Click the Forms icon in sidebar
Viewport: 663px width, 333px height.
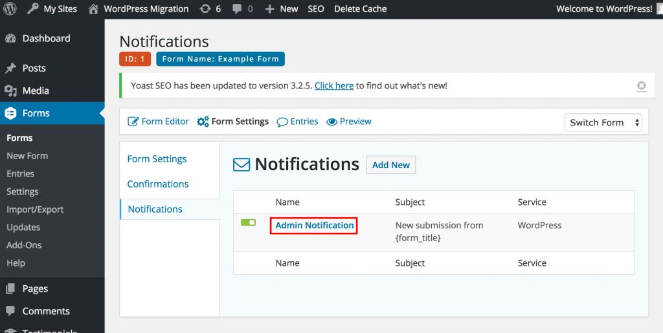point(10,113)
